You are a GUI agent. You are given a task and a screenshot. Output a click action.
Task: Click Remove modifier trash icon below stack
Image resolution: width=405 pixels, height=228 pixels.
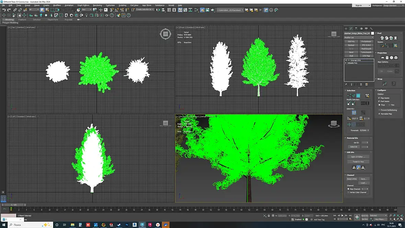(361, 84)
